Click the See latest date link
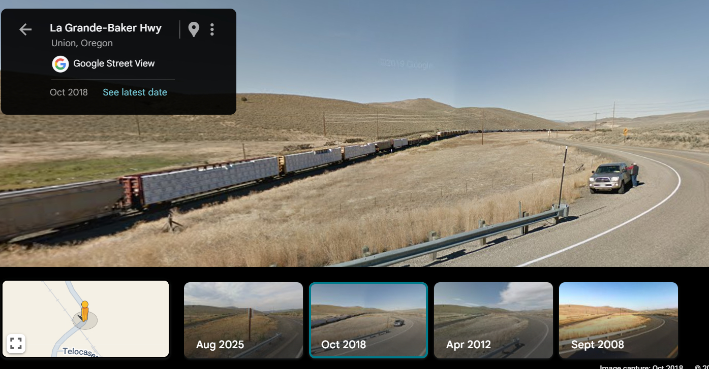Viewport: 709px width, 369px height. pos(135,92)
